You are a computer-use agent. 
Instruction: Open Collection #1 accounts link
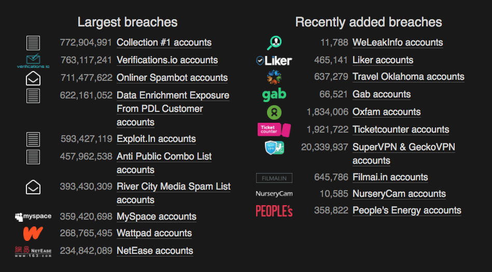coord(164,42)
